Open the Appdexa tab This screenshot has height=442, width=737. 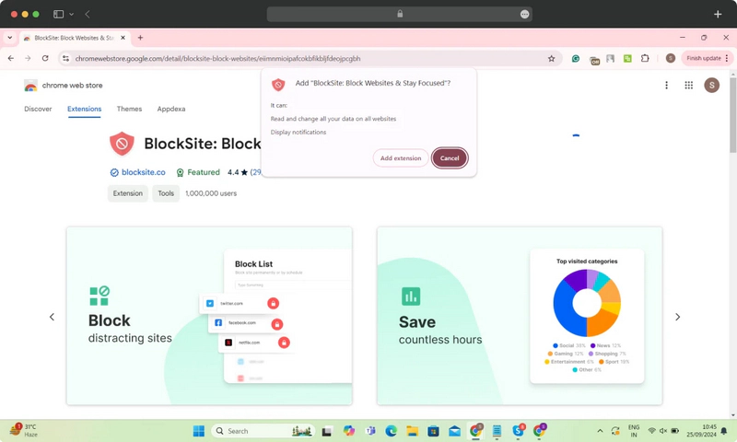point(171,109)
